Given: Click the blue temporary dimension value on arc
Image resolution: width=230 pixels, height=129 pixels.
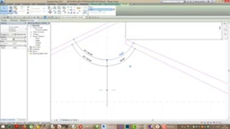Looking at the screenshot, I should [121, 54].
